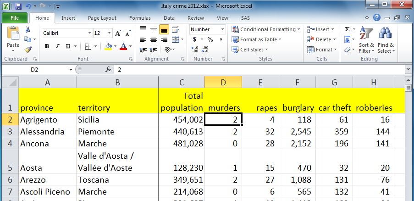The height and width of the screenshot is (201, 414).
Task: Click the formula bar input
Action: [x=259, y=69]
